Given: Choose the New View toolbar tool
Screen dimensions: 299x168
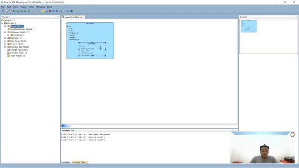Looking at the screenshot, I should (x=10, y=11).
